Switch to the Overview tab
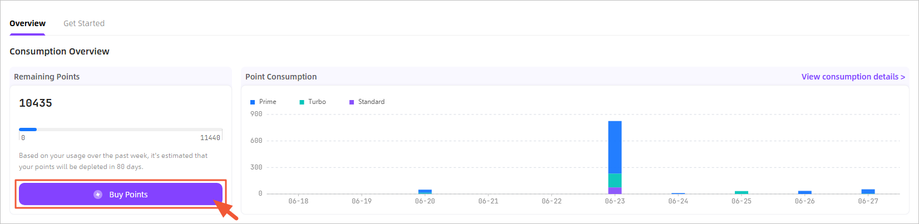The image size is (919, 224). 27,23
